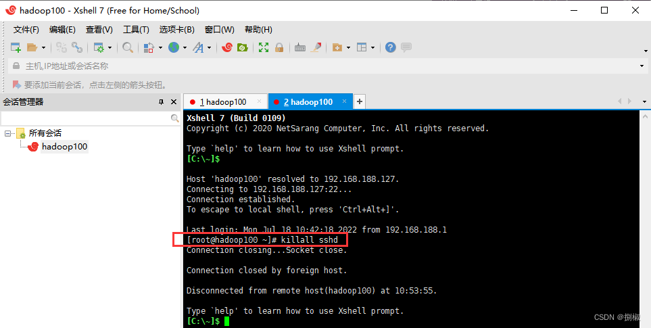This screenshot has height=328, width=651.
Task: Click the session manager search field
Action: click(86, 118)
